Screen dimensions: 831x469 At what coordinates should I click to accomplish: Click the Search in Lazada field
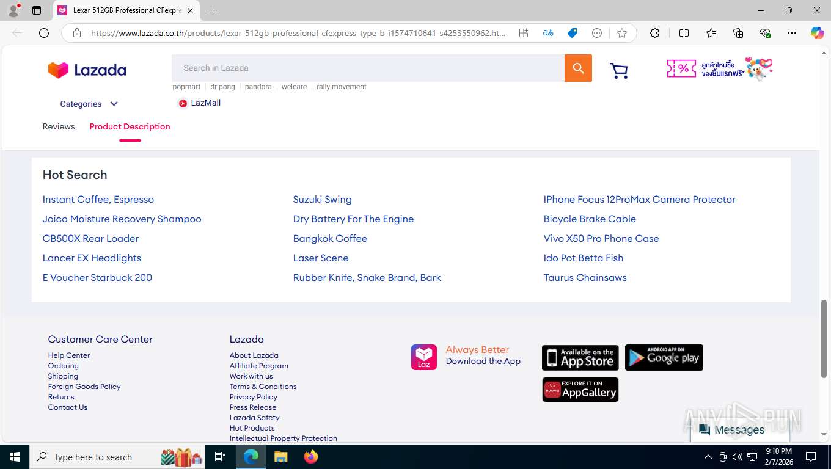click(x=368, y=68)
